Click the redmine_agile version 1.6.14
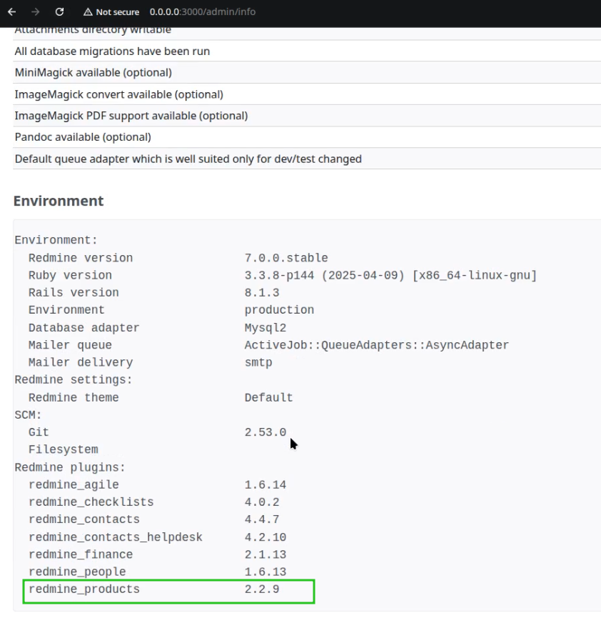 (265, 484)
